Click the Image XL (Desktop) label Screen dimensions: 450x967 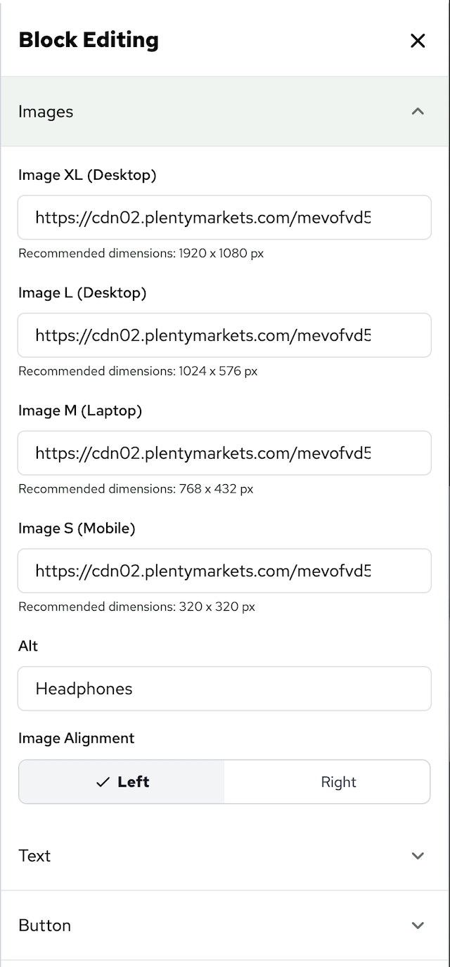(87, 175)
